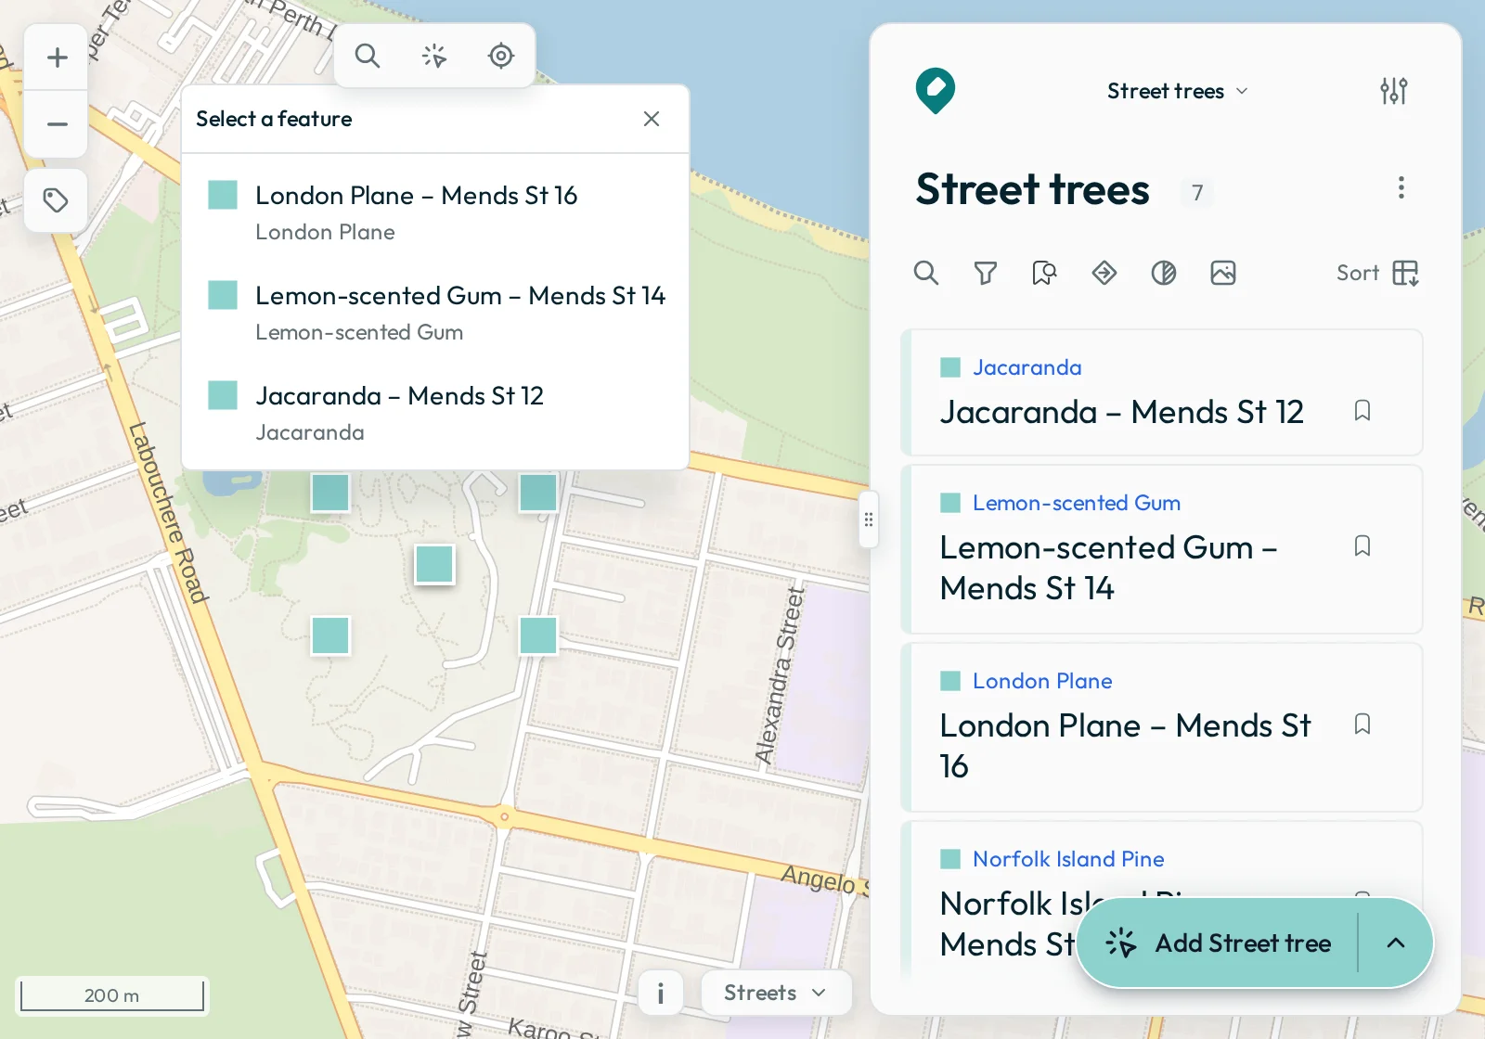Bookmark London Plane – Mends St 16
Viewport: 1485px width, 1039px height.
(x=1362, y=725)
